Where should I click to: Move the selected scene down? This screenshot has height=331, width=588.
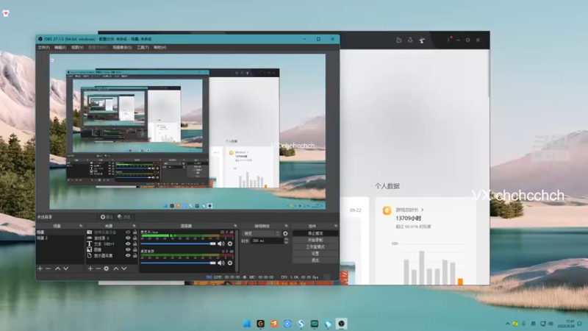(66, 268)
